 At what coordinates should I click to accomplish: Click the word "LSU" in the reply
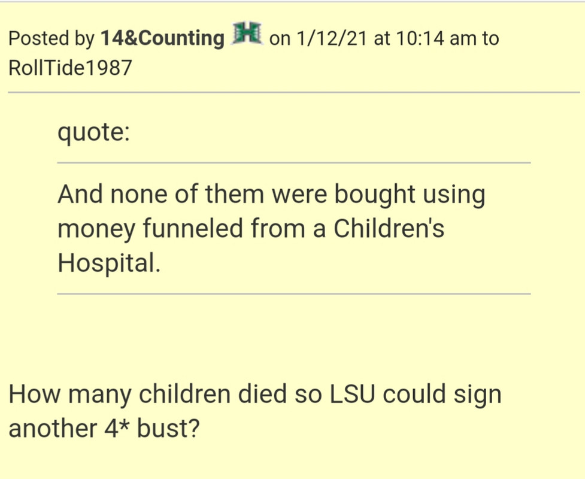coord(352,395)
